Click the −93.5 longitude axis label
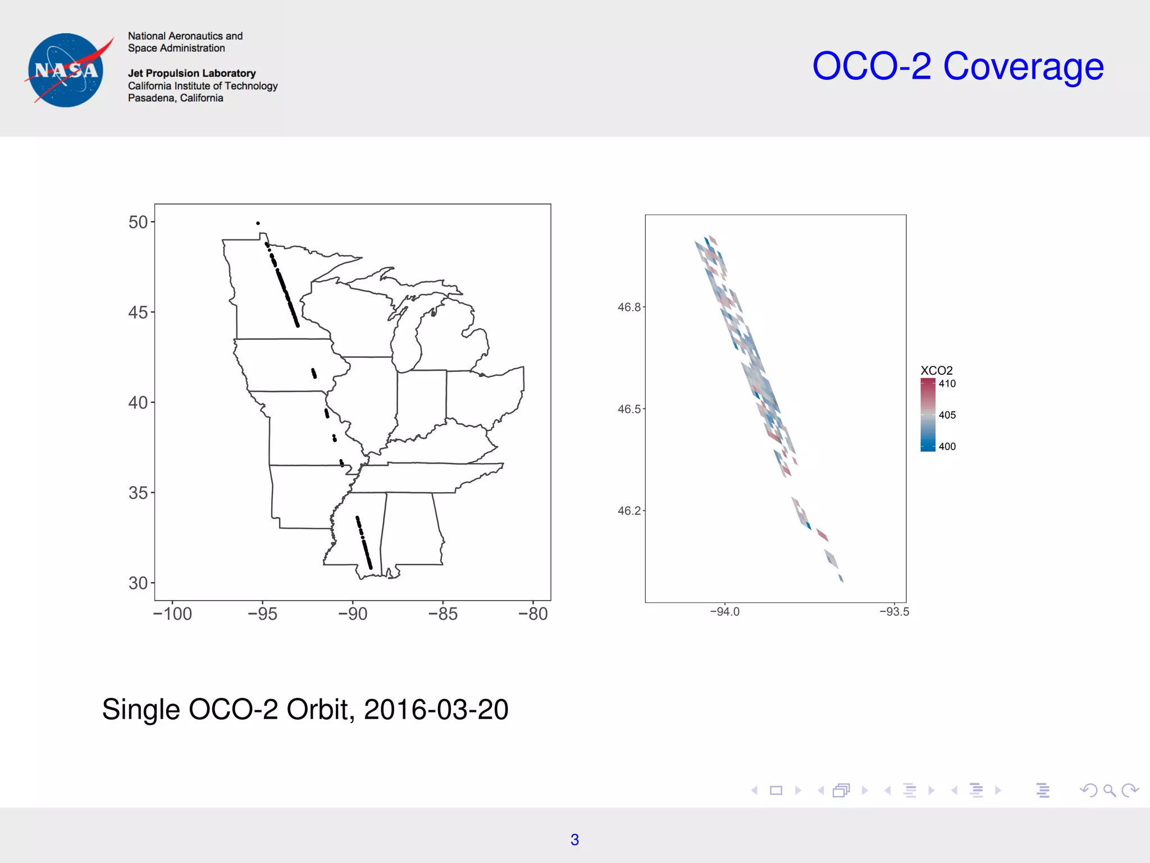Screen dimensions: 1150x863 pyautogui.click(x=895, y=612)
